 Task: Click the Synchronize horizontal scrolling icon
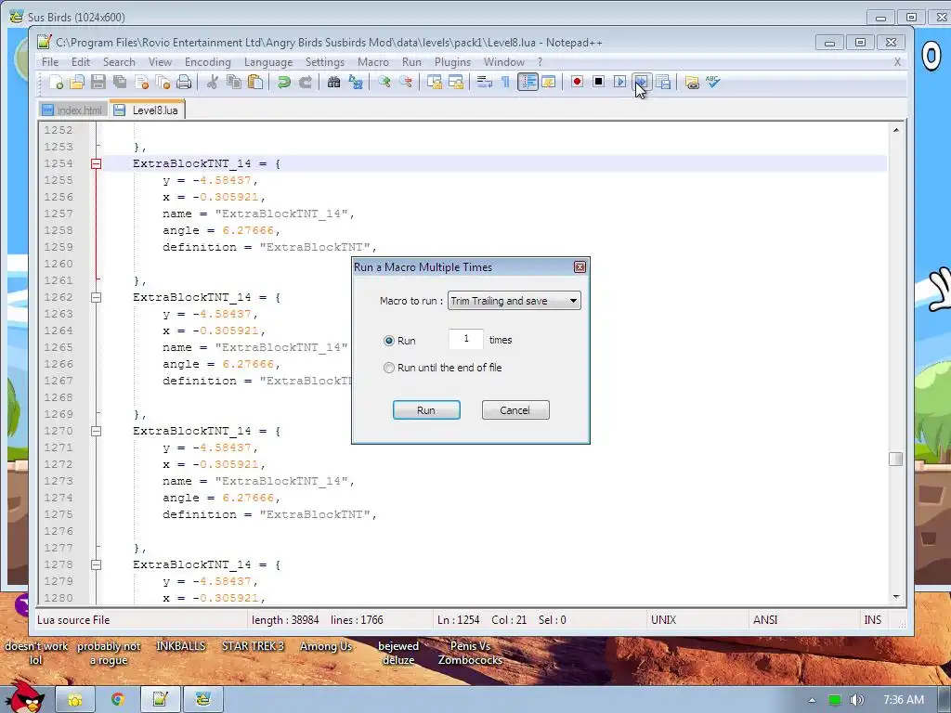(x=455, y=82)
